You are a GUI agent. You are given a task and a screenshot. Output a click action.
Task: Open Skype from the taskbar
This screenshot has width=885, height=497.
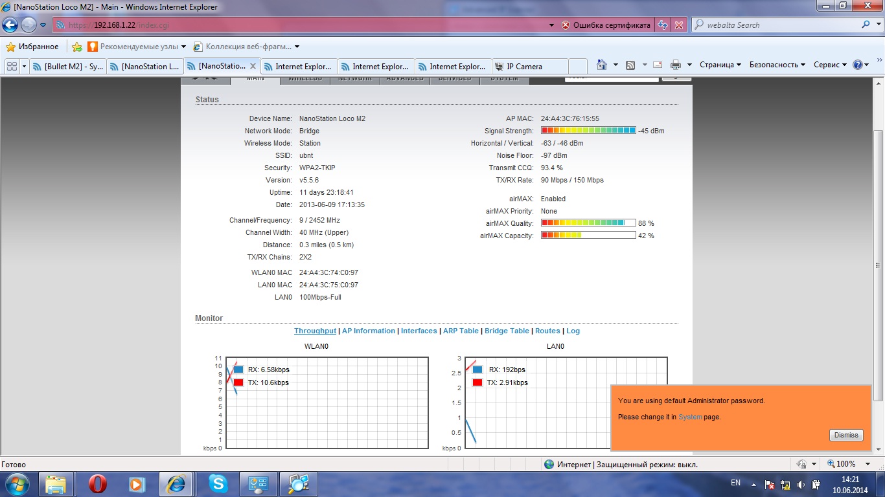click(x=219, y=484)
